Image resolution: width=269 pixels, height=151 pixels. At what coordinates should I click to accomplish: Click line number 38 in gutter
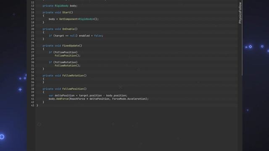coord(33,89)
